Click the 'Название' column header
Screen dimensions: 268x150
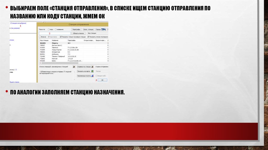point(55,41)
